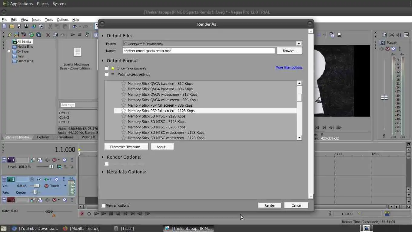This screenshot has width=412, height=232.
Task: Open mixing console icon in Master Bus
Action: pos(406,35)
